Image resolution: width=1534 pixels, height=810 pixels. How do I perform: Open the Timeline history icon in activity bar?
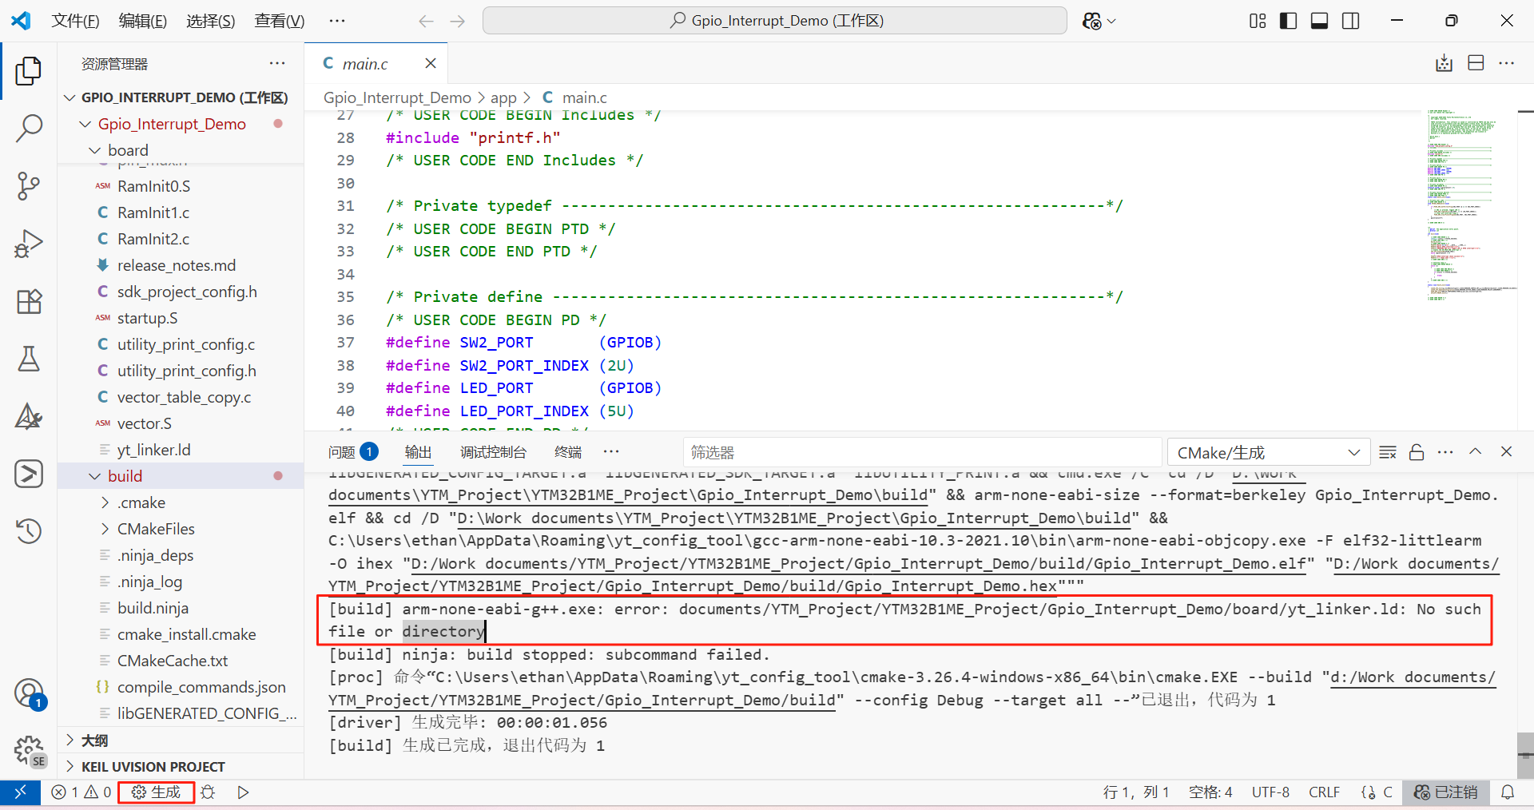click(x=29, y=531)
